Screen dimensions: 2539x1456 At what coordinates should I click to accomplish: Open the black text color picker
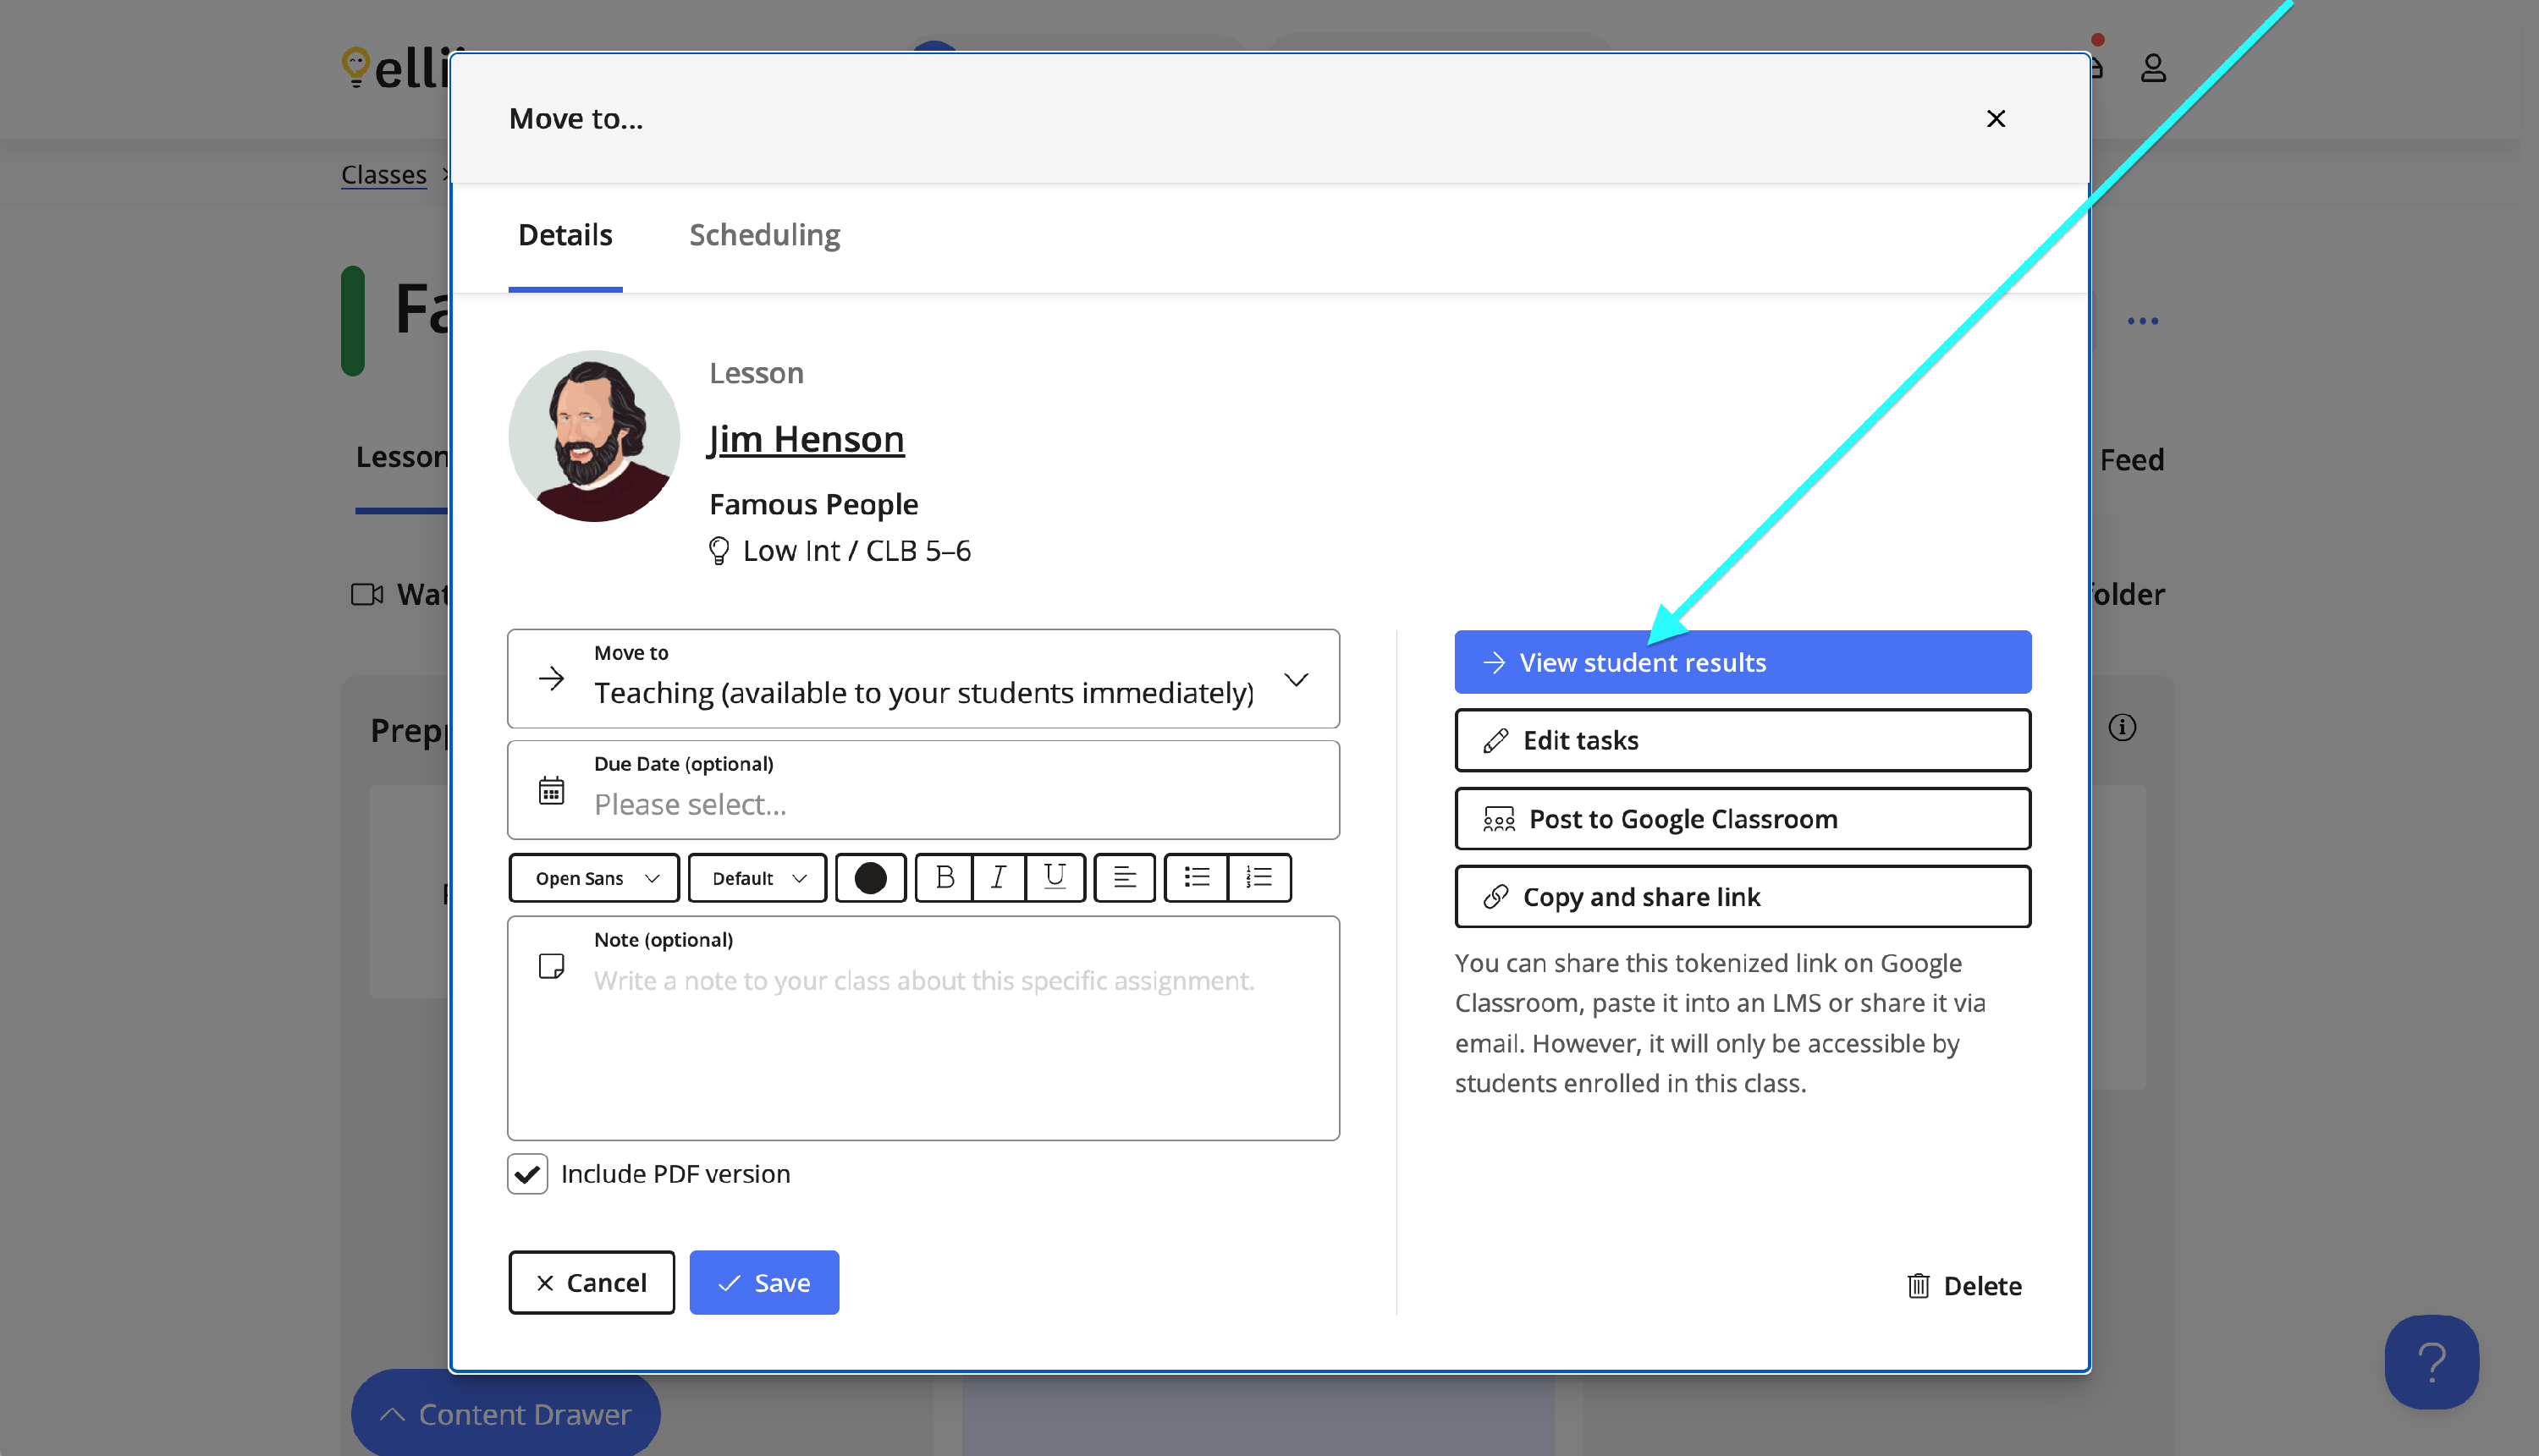[869, 877]
